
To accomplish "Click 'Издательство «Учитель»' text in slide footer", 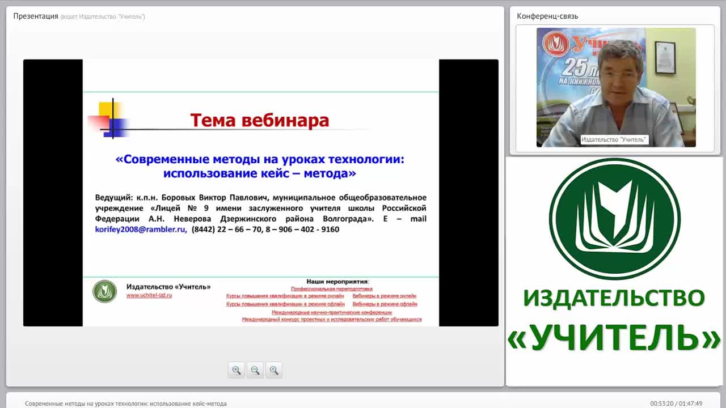I will click(x=168, y=287).
